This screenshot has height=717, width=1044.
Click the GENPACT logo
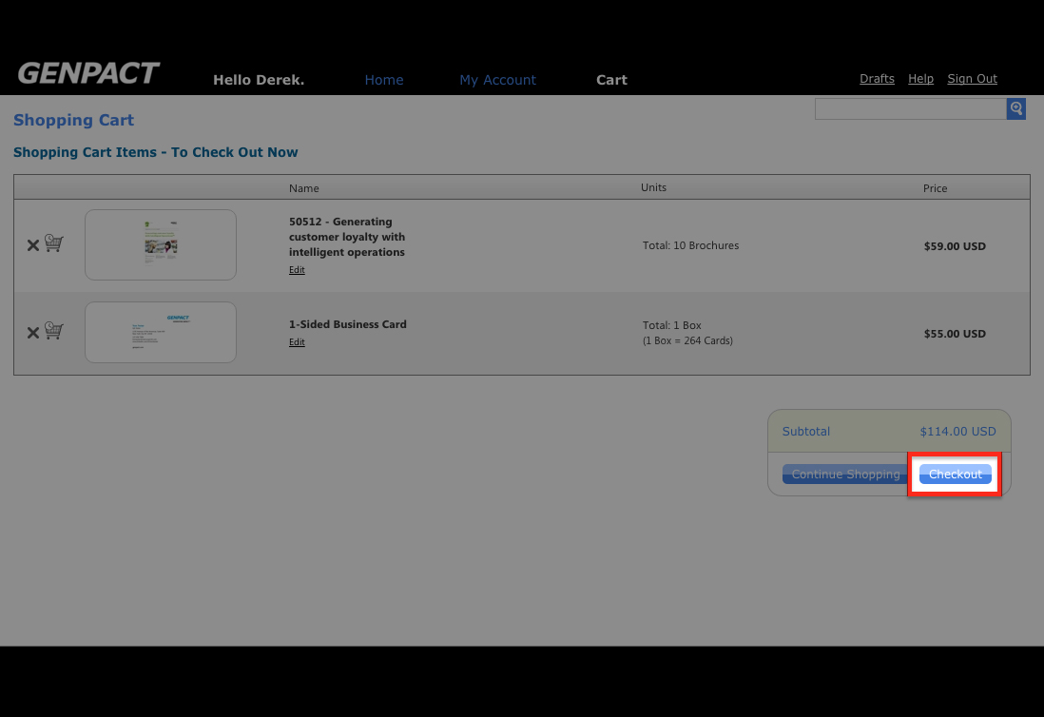coord(88,73)
